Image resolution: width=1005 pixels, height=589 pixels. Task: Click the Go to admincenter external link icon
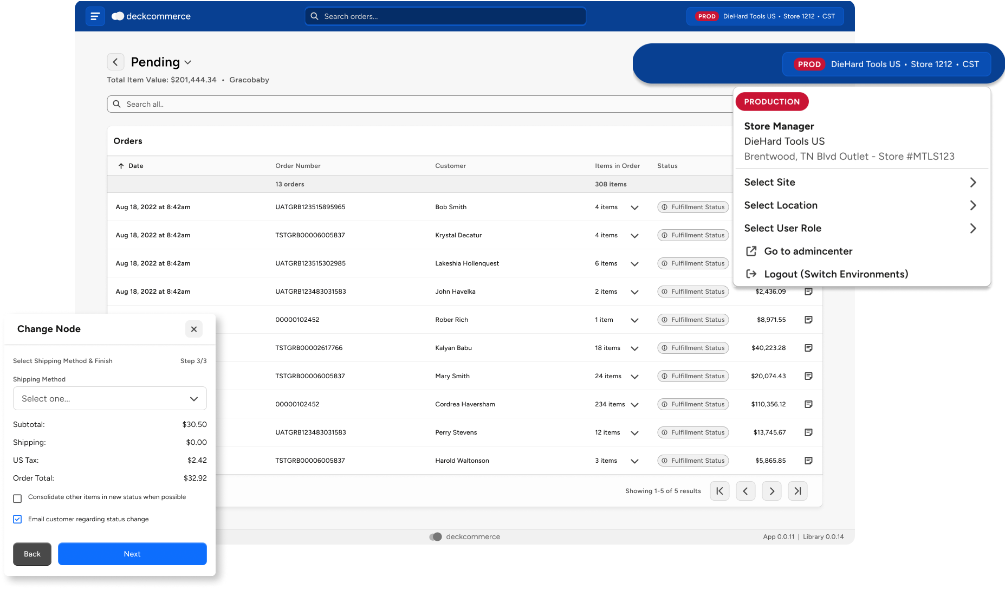(x=751, y=251)
